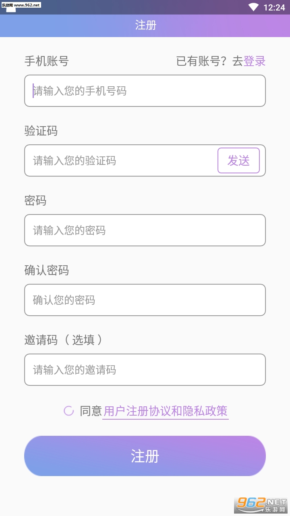
Task: Focus the phone number input field
Action: tap(145, 91)
